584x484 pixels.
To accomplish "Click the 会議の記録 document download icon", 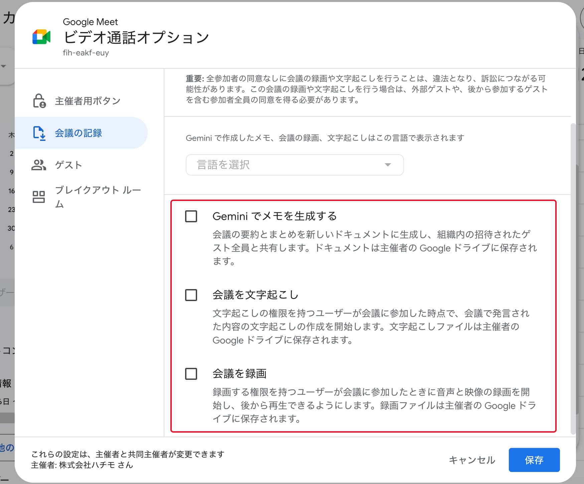I will 39,133.
